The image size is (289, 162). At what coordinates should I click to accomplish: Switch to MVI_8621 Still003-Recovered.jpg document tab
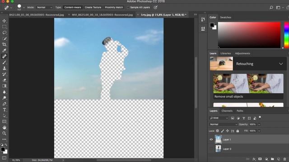click(103, 15)
